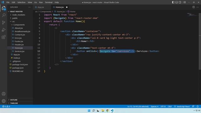The width and height of the screenshot is (201, 113).
Task: Close Home.jsx tab via unsaved dot
Action: click(x=67, y=7)
